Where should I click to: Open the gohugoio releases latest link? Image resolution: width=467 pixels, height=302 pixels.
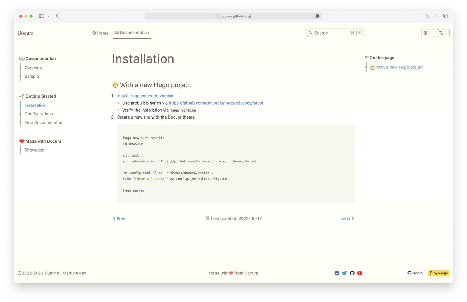[216, 103]
